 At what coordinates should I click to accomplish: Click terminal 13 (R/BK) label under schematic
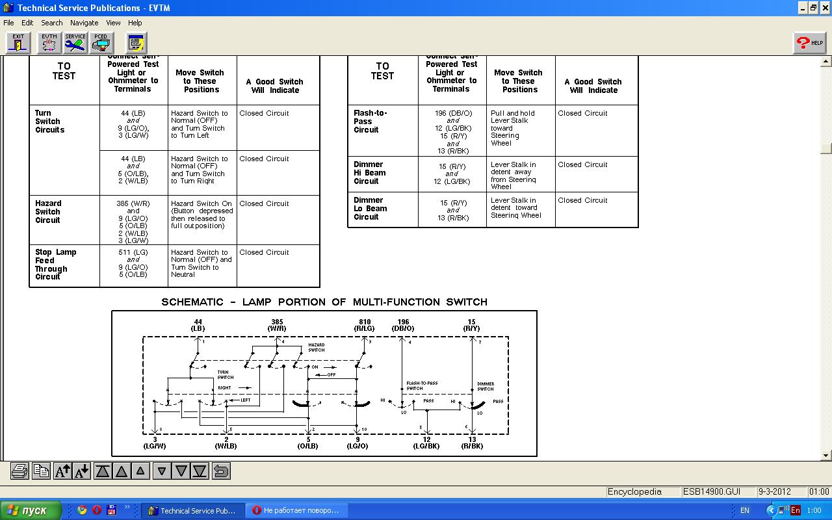pos(472,443)
